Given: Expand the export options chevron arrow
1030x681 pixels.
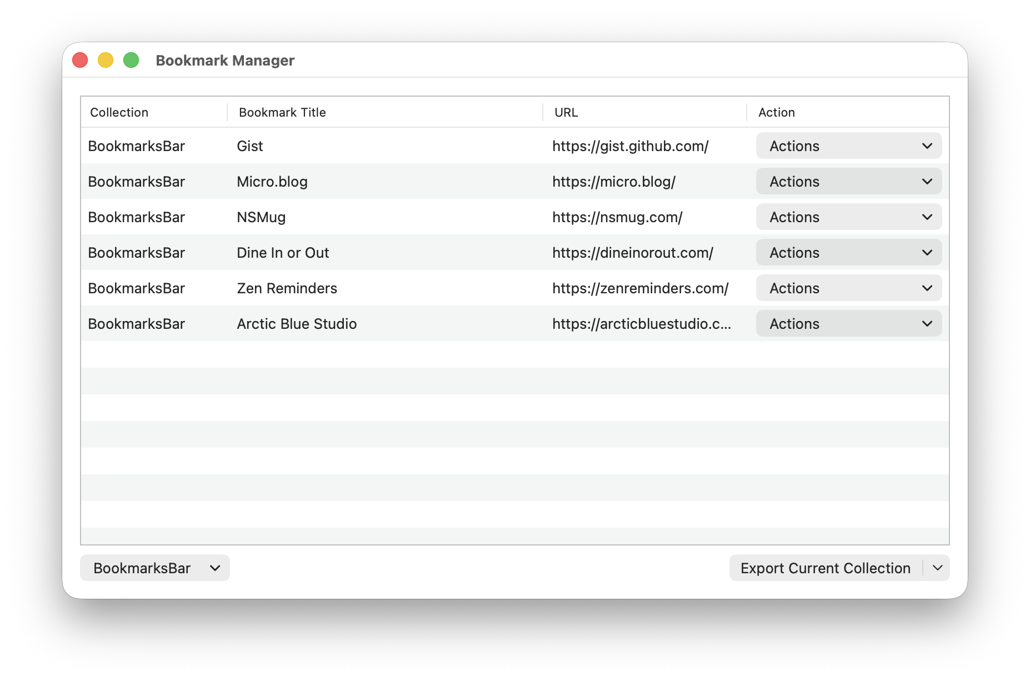Looking at the screenshot, I should point(937,568).
